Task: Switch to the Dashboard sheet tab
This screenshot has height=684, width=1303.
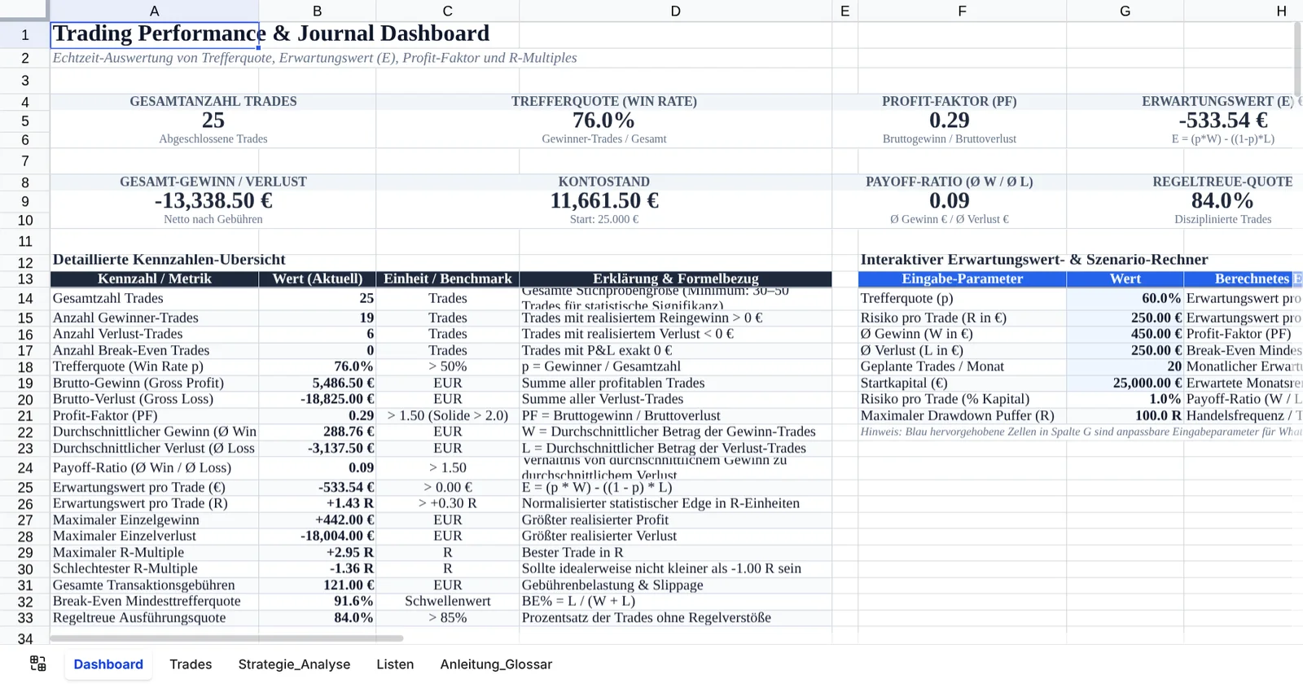Action: click(108, 664)
